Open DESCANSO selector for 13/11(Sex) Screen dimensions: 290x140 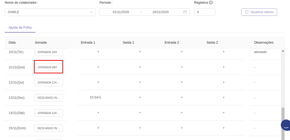point(49,98)
